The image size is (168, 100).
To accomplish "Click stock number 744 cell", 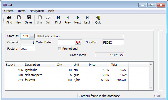I will [14, 80].
